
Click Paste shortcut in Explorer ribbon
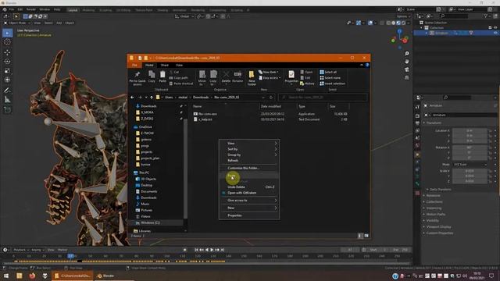click(x=180, y=84)
